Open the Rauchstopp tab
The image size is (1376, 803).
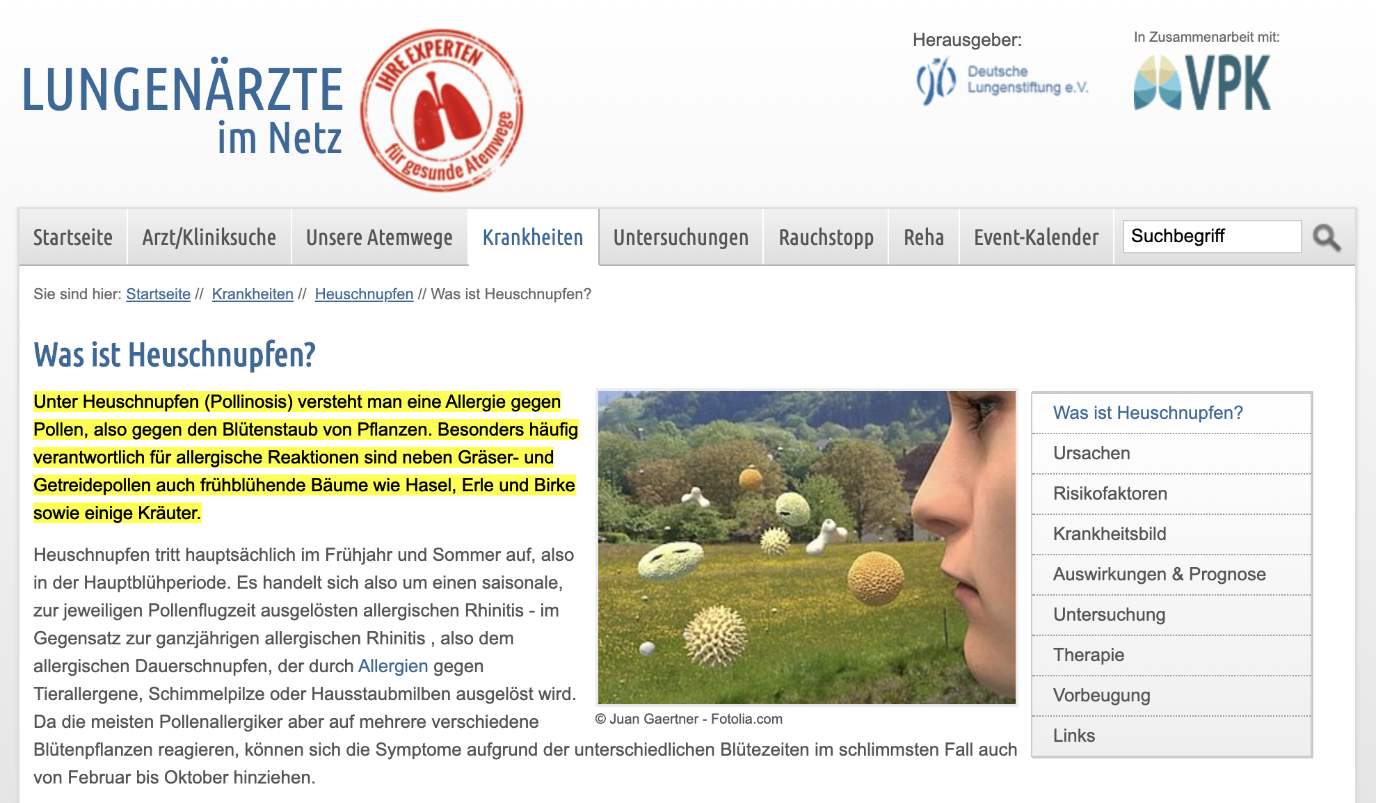click(x=826, y=237)
